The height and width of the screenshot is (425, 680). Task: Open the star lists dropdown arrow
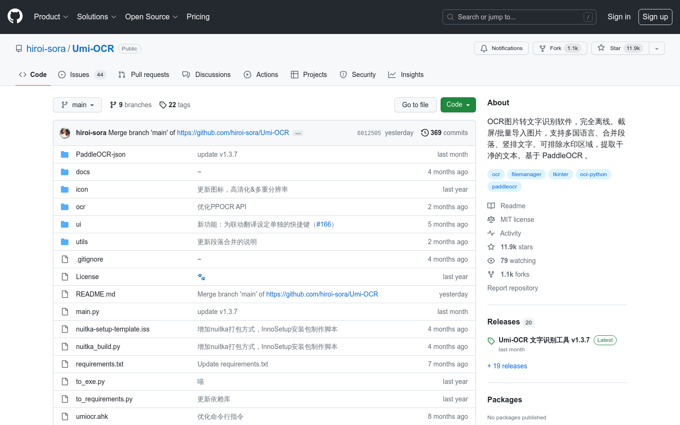(657, 48)
